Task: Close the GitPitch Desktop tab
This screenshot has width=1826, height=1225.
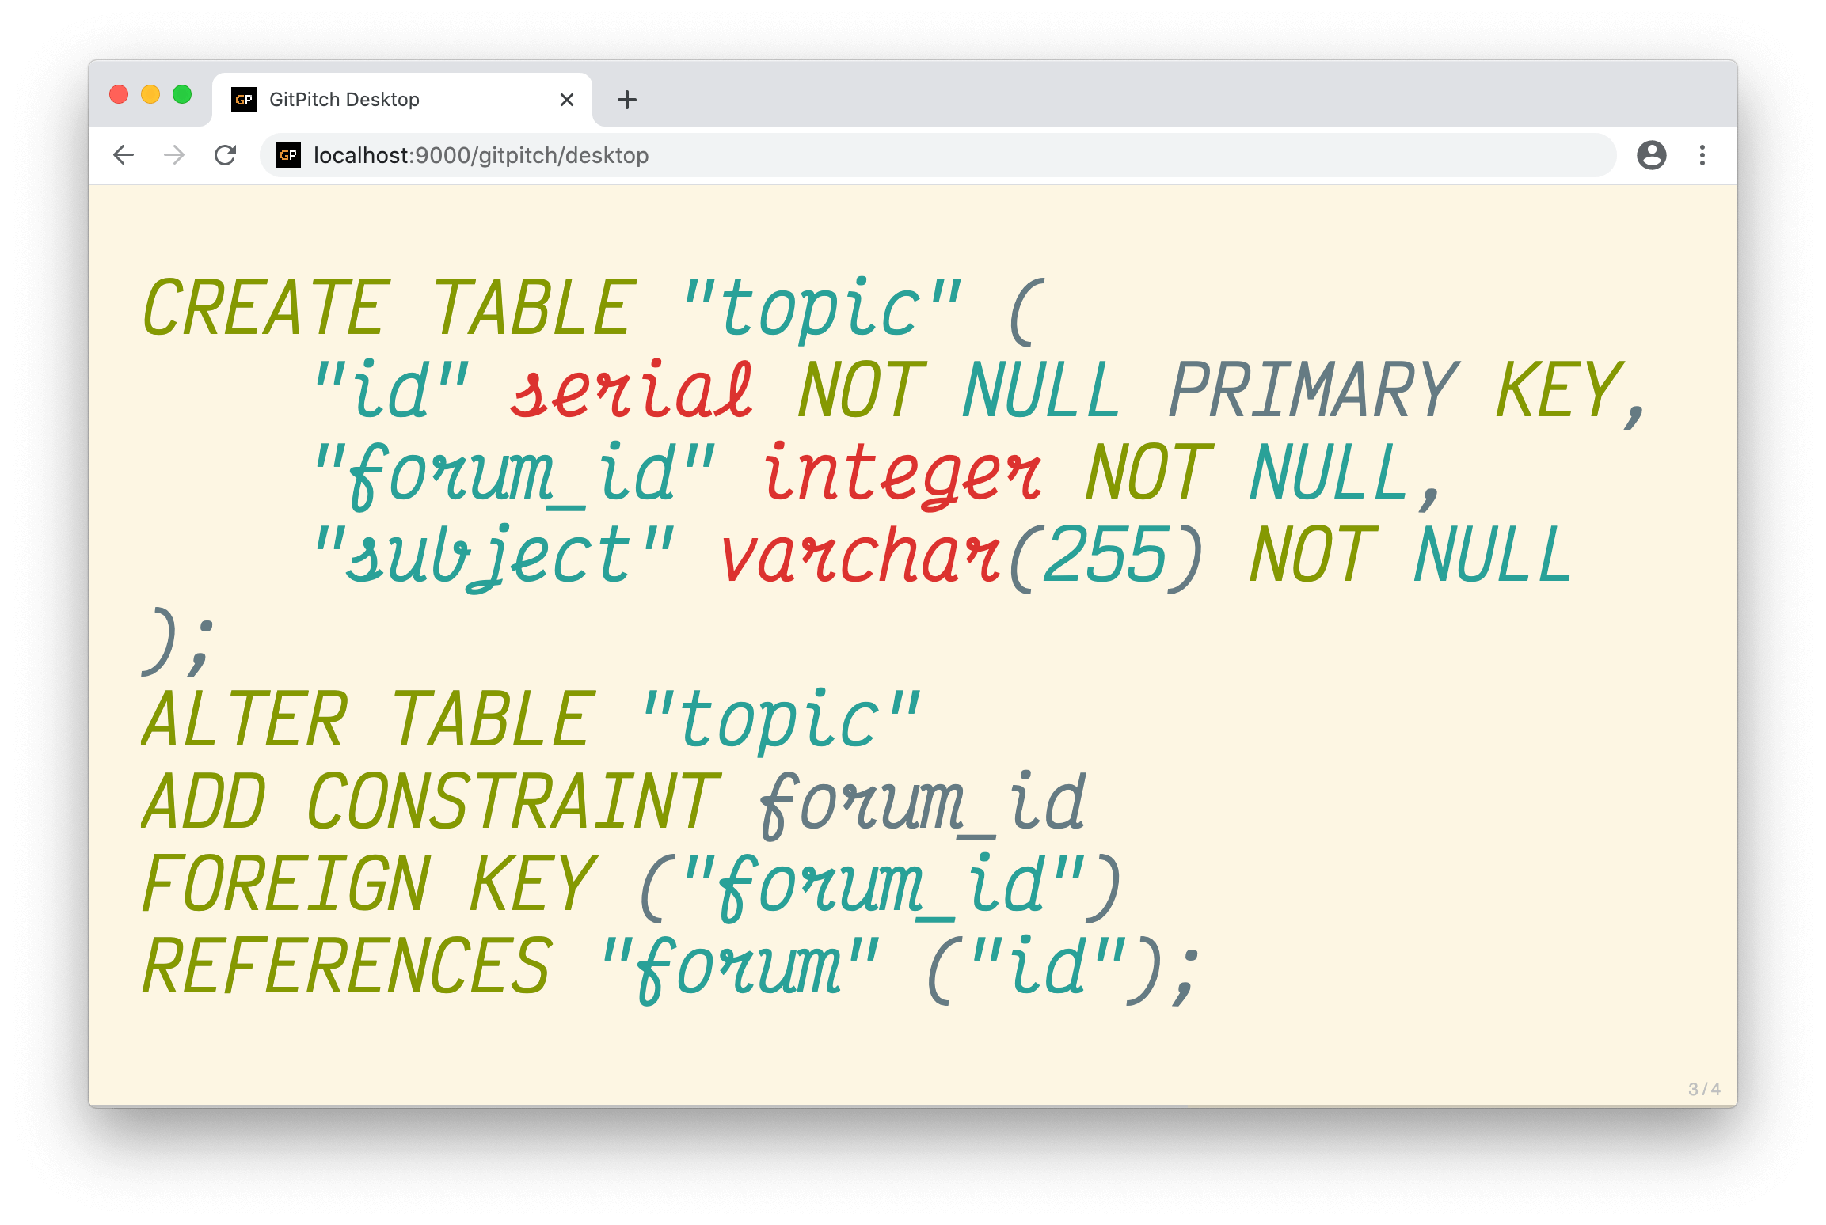Action: [566, 100]
